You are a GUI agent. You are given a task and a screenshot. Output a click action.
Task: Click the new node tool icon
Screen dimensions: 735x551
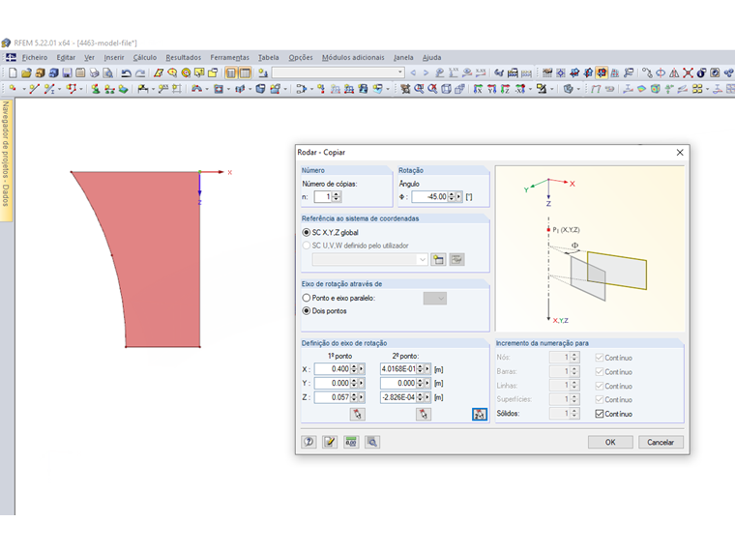[13, 88]
